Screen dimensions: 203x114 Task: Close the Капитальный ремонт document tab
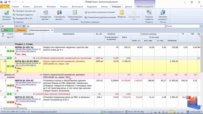(x=52, y=30)
